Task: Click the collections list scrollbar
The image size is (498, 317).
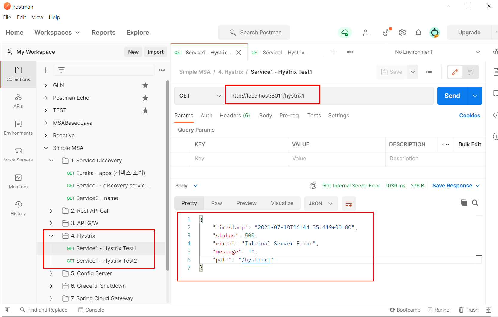Action: tap(168, 176)
